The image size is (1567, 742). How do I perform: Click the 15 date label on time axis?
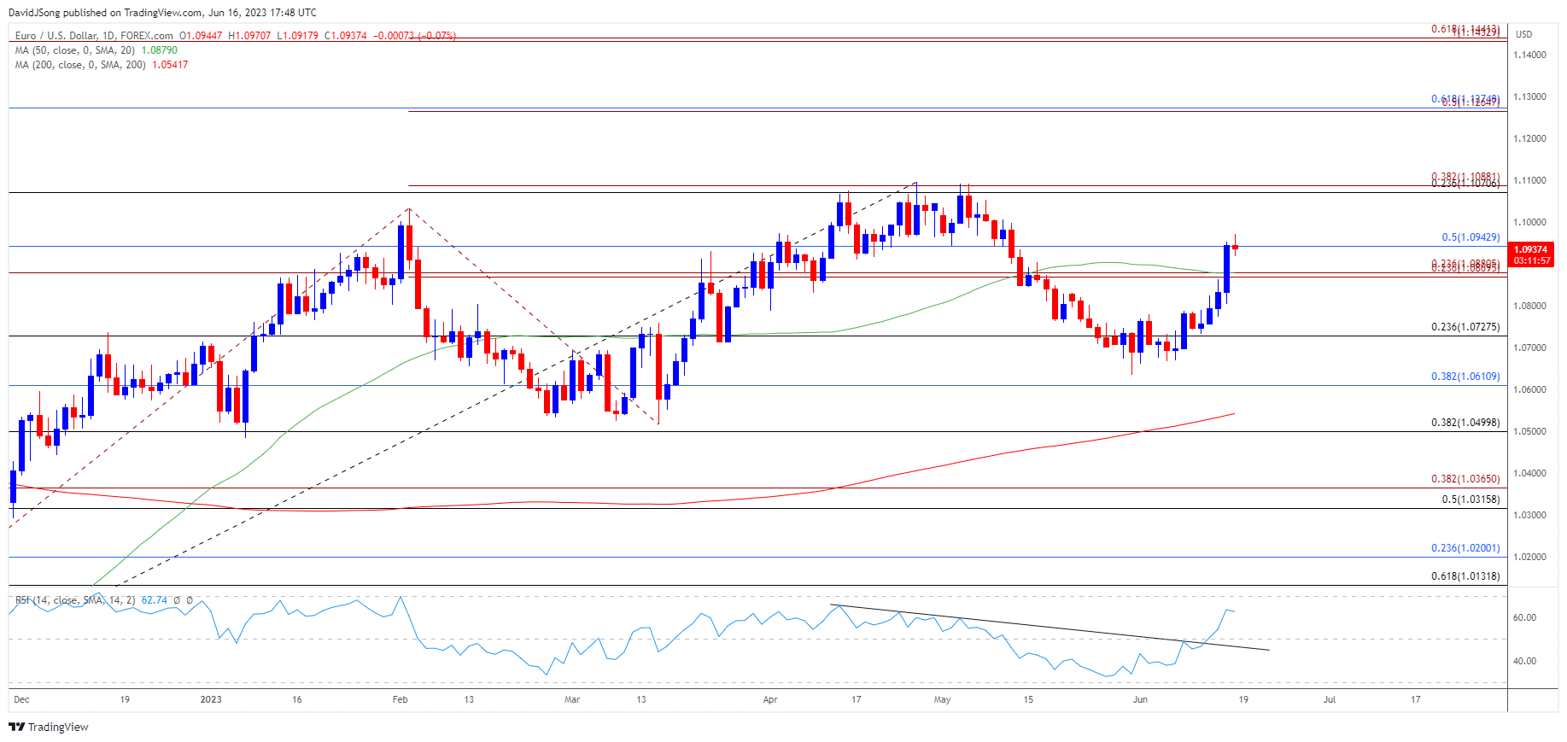pos(1028,699)
